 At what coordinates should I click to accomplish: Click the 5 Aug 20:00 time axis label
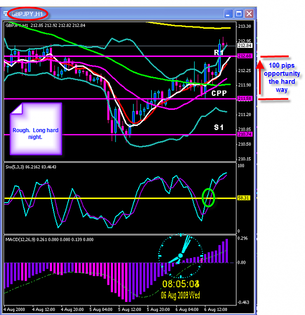[158, 309]
